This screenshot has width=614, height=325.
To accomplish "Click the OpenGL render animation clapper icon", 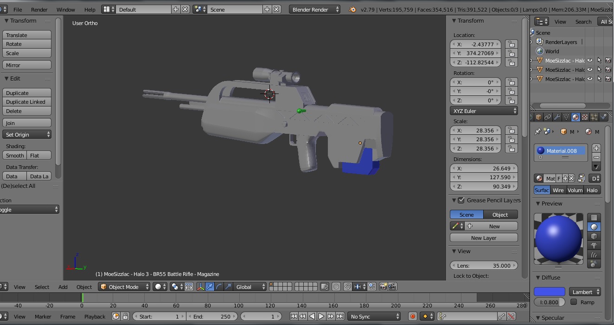I will pyautogui.click(x=392, y=287).
